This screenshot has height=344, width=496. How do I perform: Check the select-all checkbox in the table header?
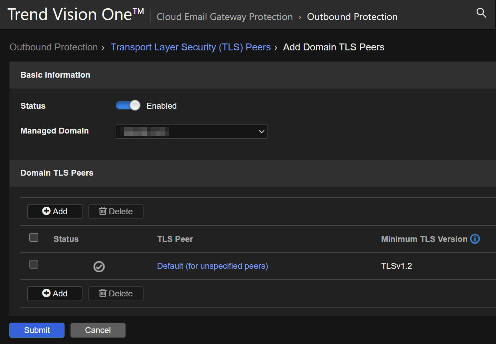(34, 237)
